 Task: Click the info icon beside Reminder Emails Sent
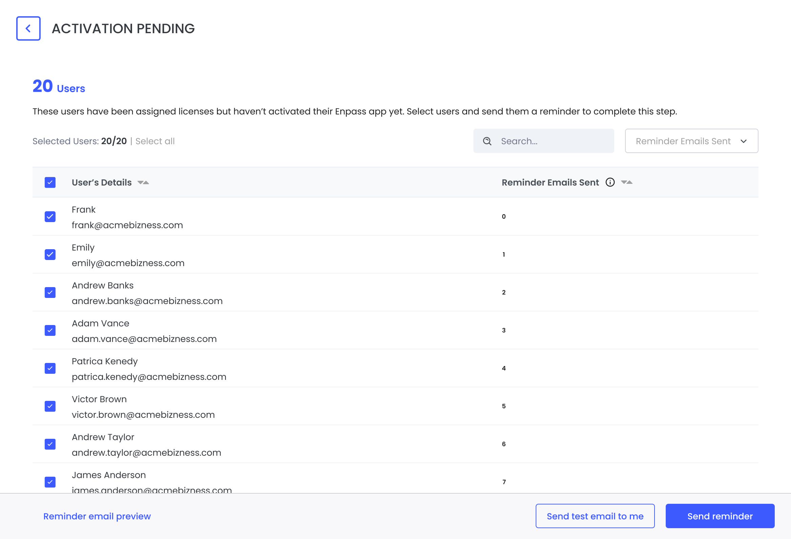point(610,182)
